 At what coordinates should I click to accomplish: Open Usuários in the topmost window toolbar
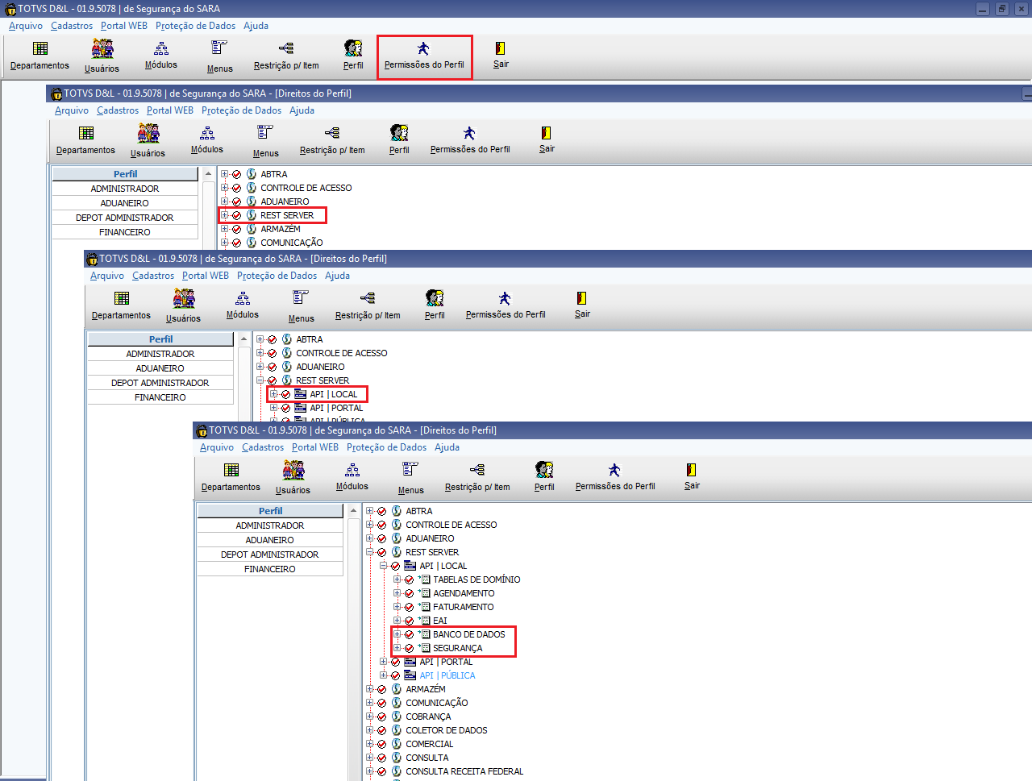pyautogui.click(x=102, y=56)
